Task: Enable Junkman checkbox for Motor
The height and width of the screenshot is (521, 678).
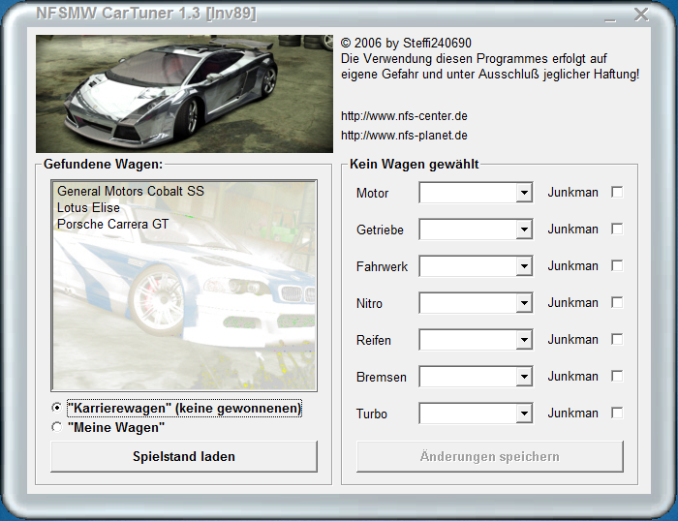Action: tap(617, 192)
